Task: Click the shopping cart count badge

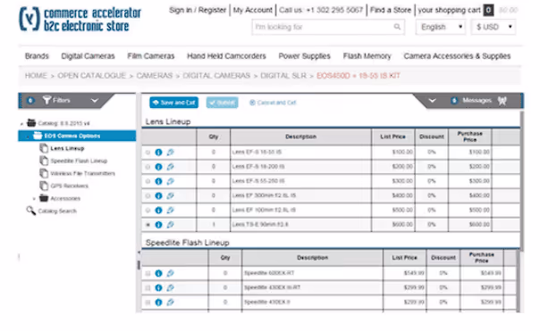Action: 488,11
